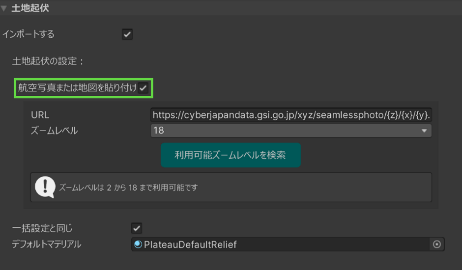Uncheck the インポートする checkbox
Viewport: 462px width, 270px height.
click(127, 34)
